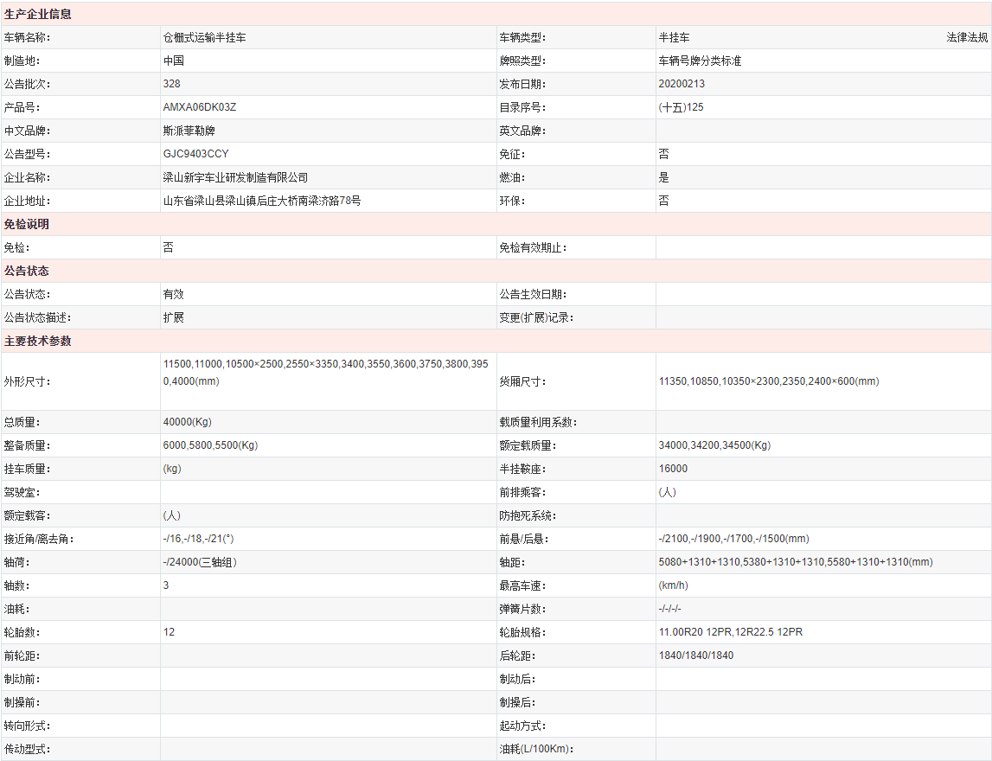992x761 pixels.
Task: Click the 主要技术参数 section header
Action: pos(38,342)
